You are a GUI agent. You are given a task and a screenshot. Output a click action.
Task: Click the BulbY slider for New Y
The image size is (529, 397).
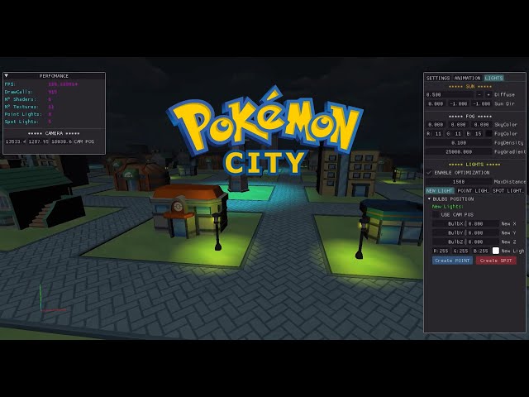(x=465, y=233)
